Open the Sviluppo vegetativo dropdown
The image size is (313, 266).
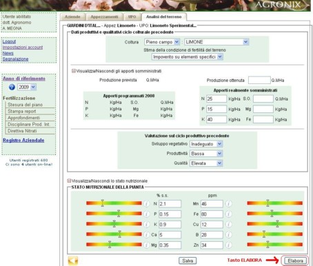pos(206,144)
